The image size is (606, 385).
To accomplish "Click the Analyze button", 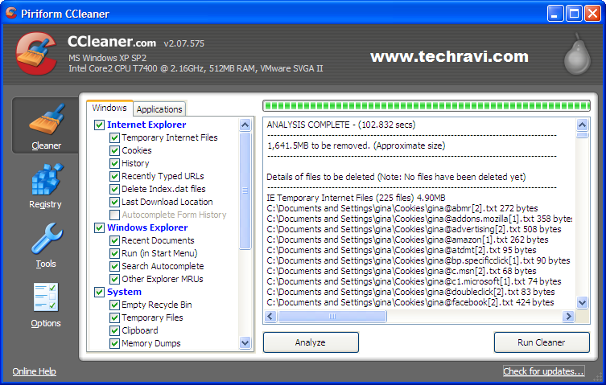I will pos(311,342).
